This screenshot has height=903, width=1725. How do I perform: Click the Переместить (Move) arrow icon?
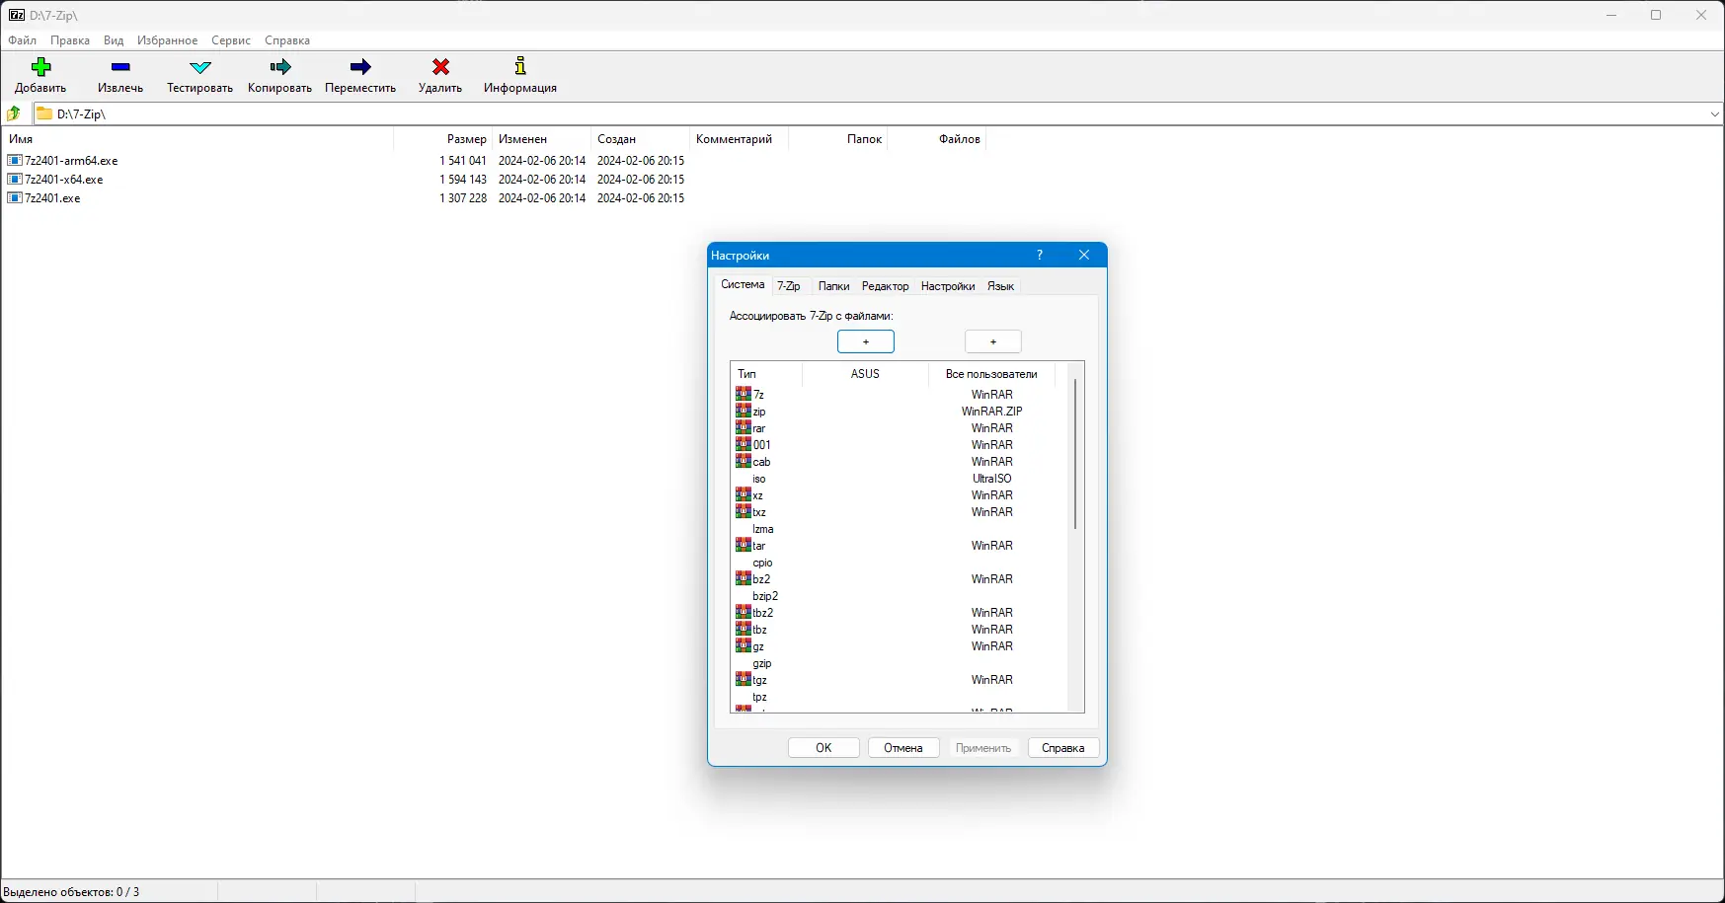(361, 68)
